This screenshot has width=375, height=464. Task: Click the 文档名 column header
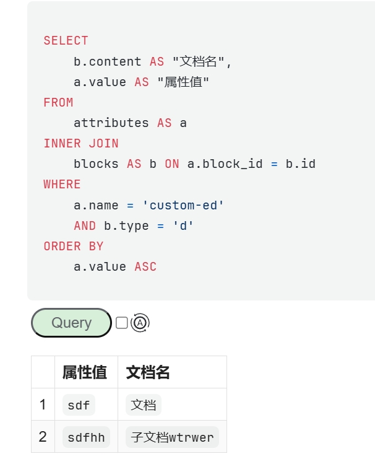(x=148, y=372)
